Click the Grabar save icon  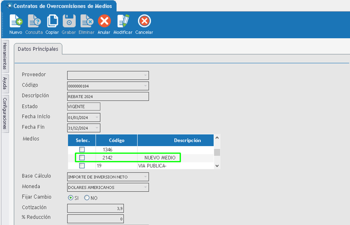[x=69, y=21]
